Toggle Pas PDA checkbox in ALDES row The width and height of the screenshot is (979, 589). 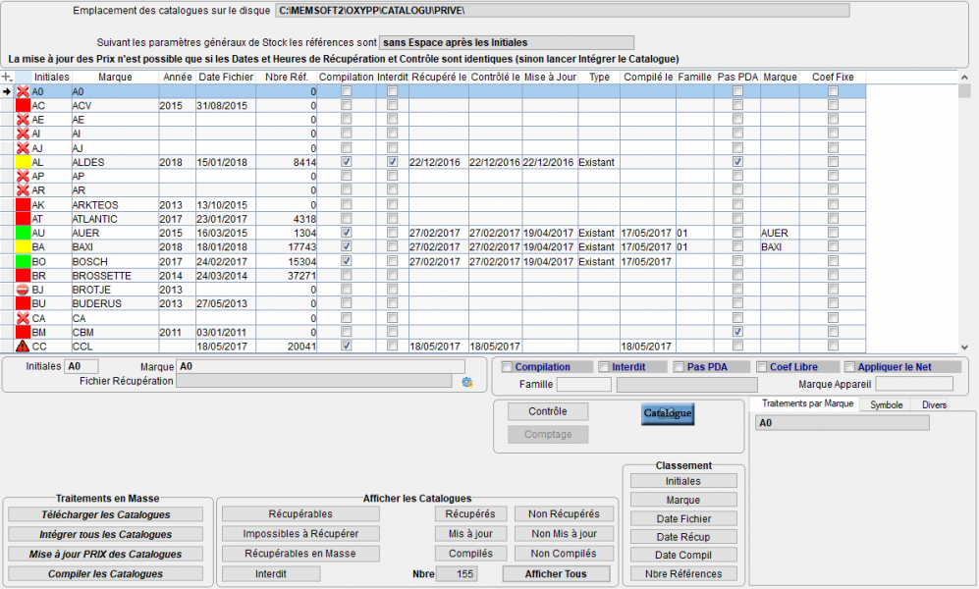click(x=738, y=162)
